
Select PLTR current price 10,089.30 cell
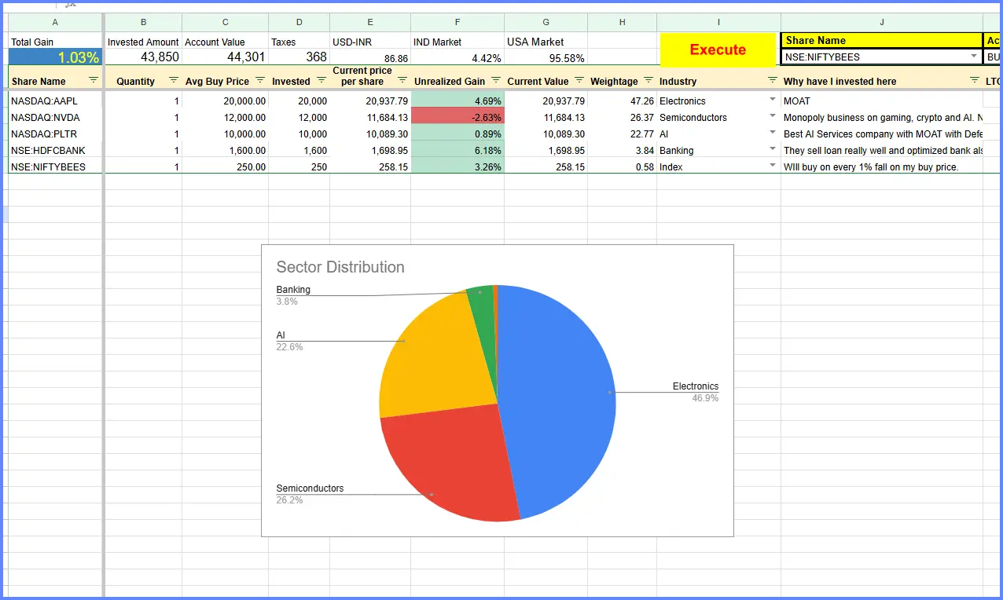pyautogui.click(x=370, y=134)
